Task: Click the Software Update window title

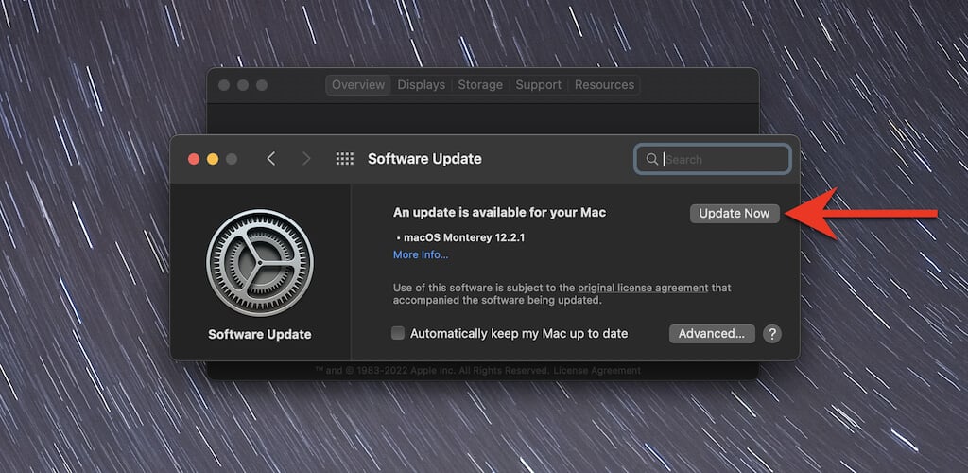Action: pyautogui.click(x=424, y=159)
